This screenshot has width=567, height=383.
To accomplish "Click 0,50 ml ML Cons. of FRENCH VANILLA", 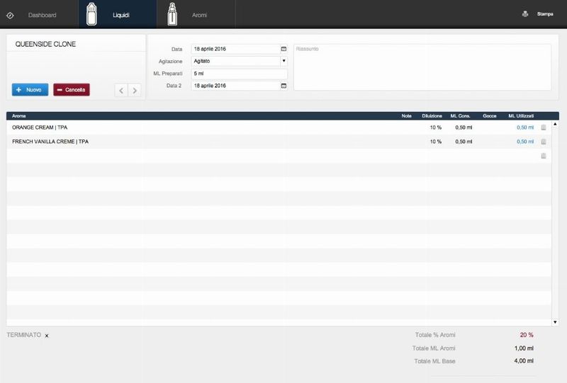I will pyautogui.click(x=464, y=142).
